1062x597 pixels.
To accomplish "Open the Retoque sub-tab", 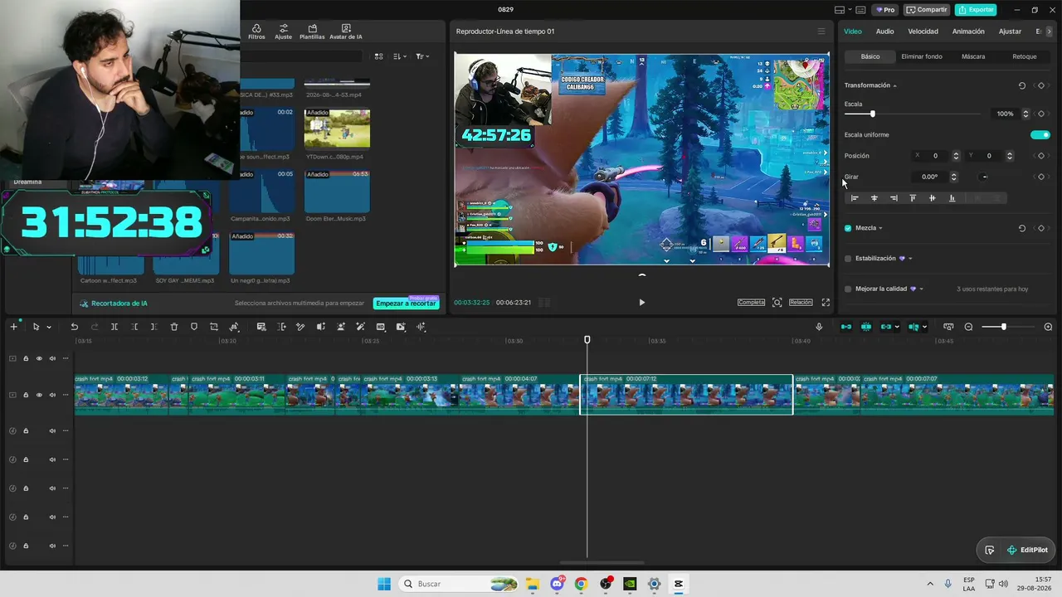I will tap(1025, 56).
